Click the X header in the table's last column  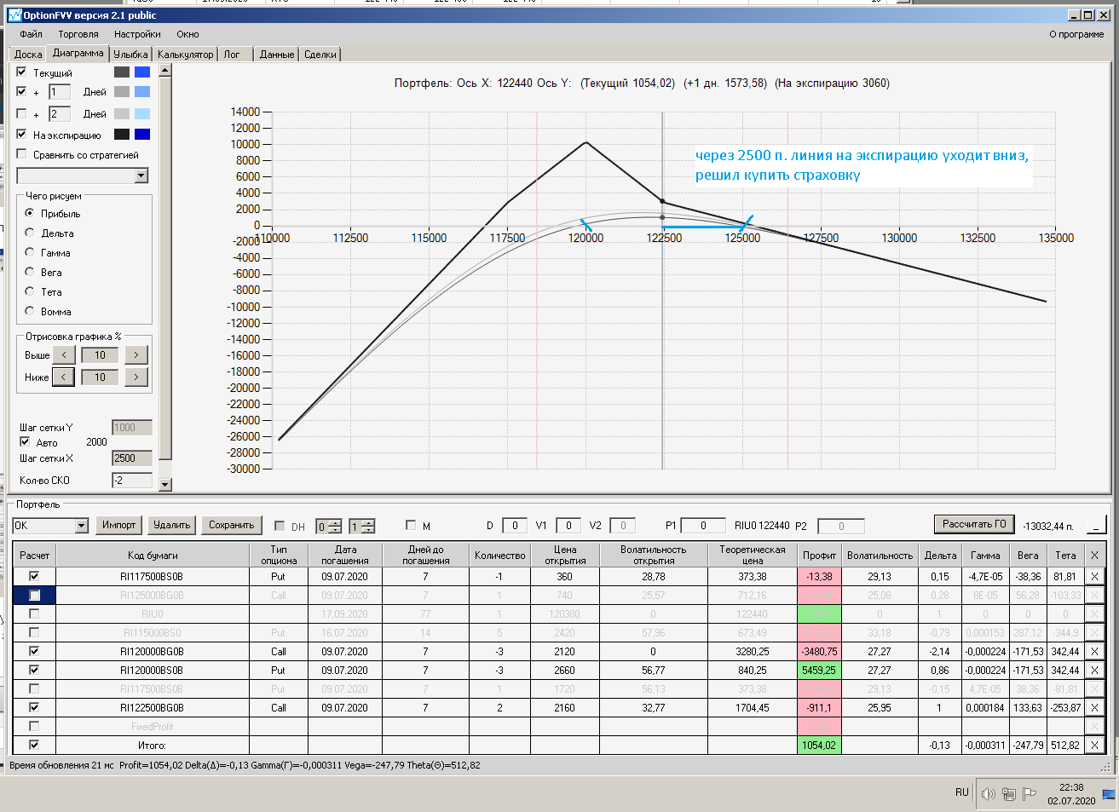tap(1094, 556)
